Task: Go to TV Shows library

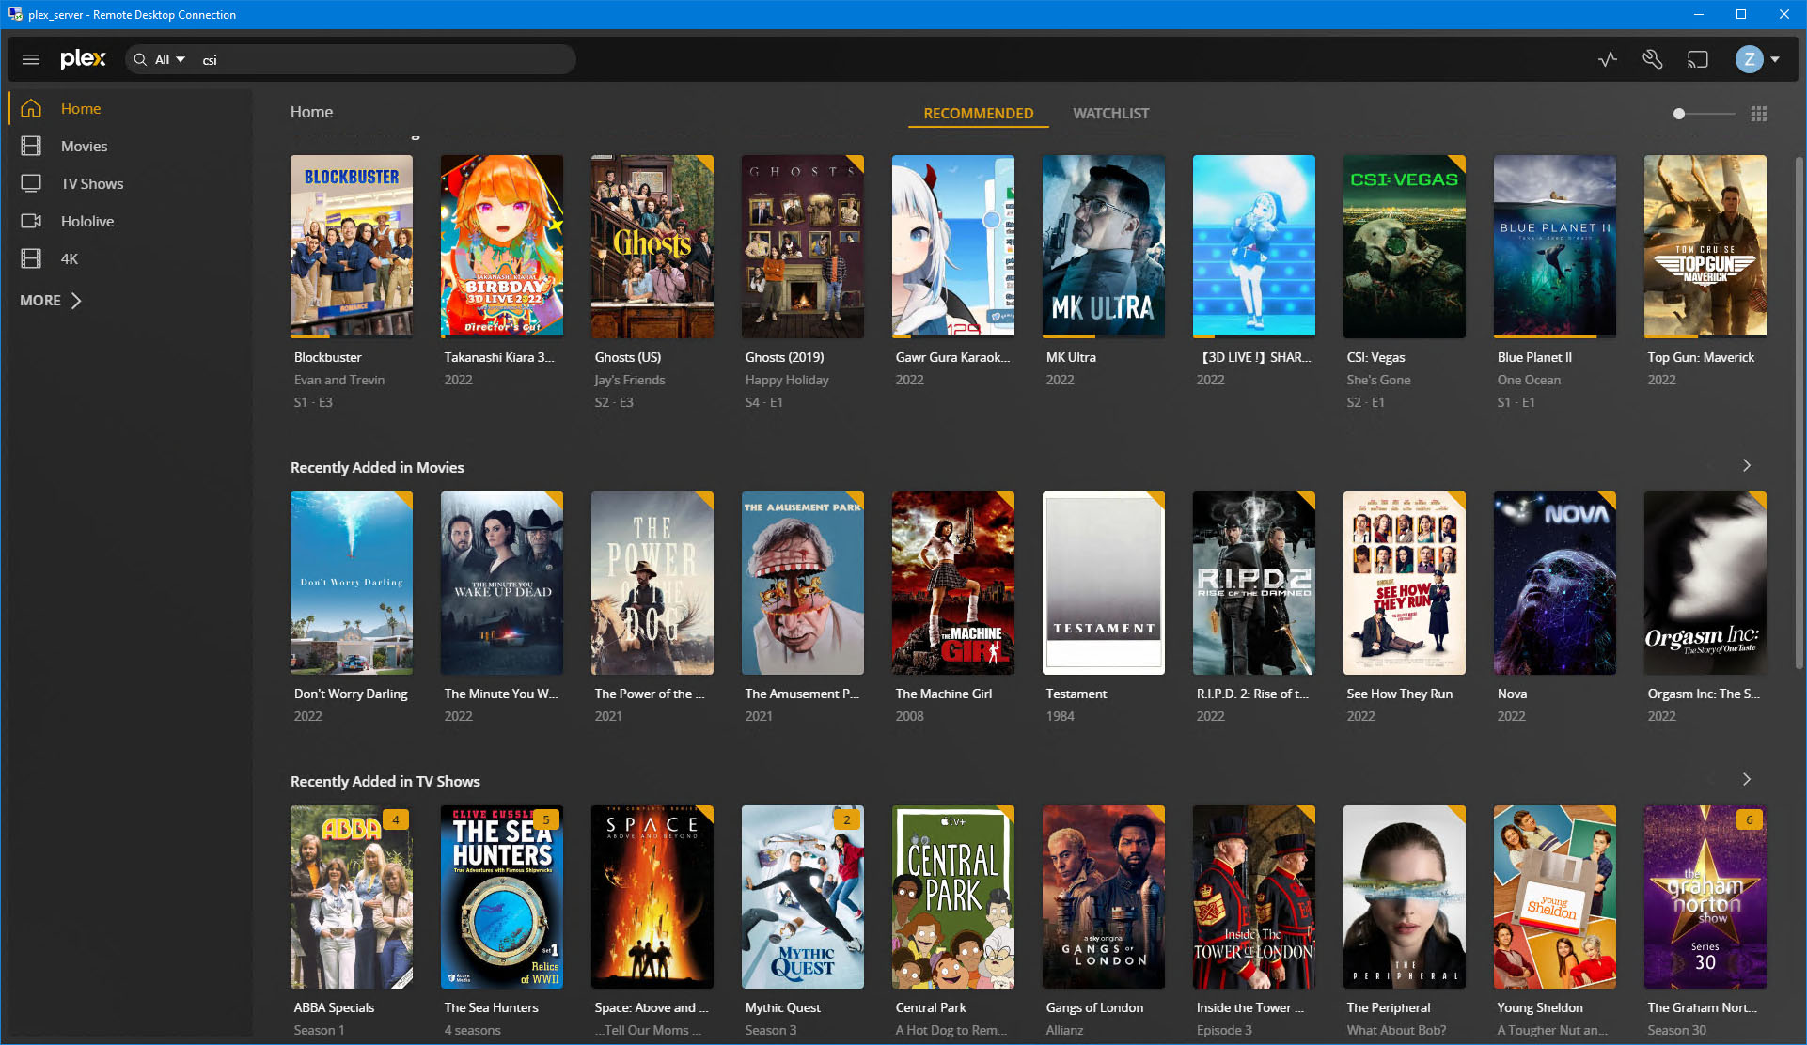Action: click(x=92, y=183)
